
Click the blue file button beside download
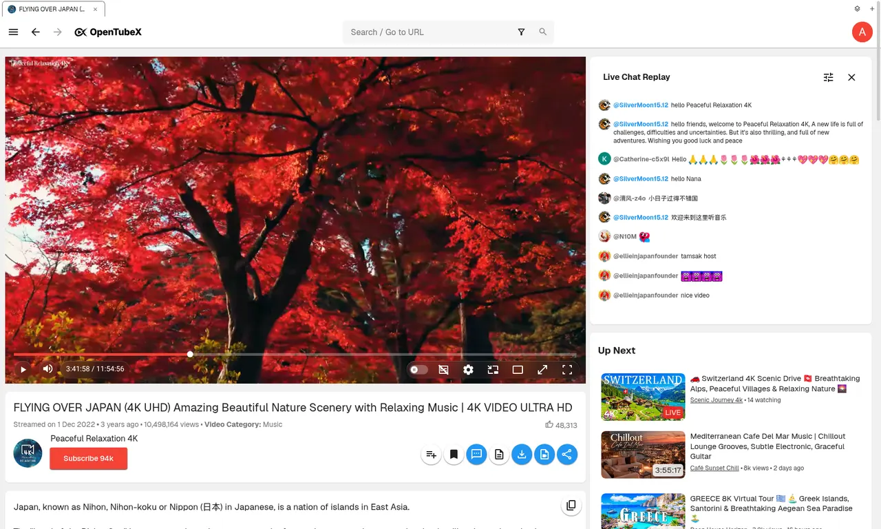[544, 455]
